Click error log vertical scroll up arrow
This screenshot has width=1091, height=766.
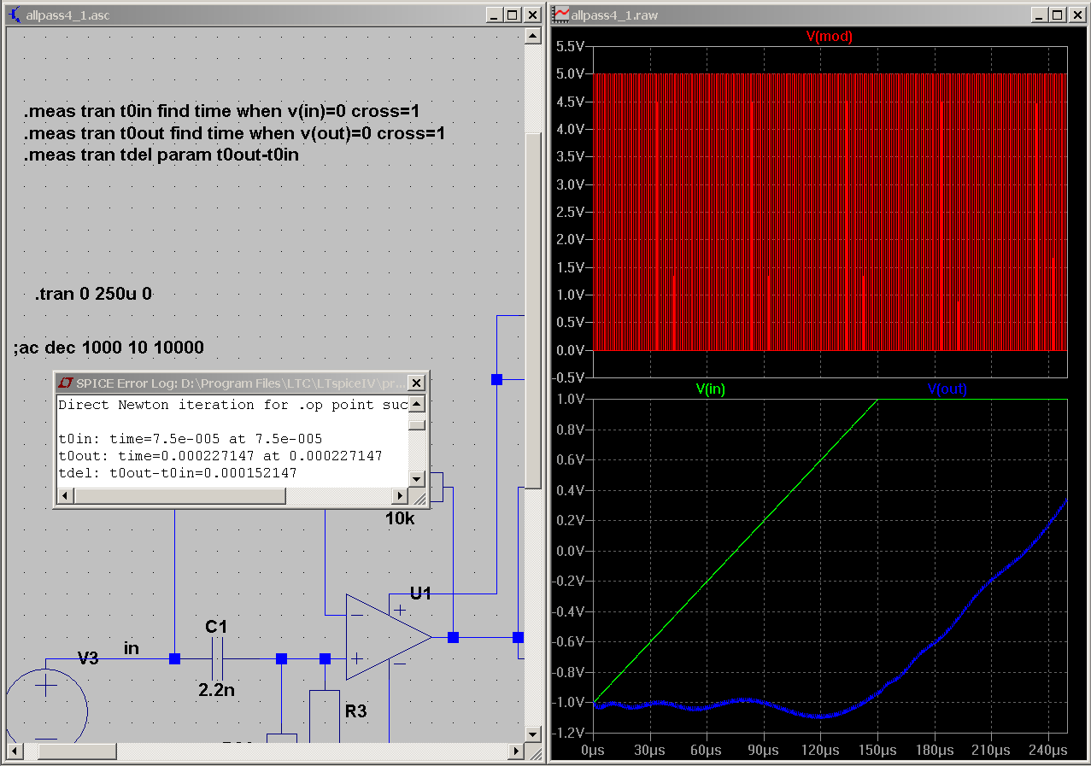click(416, 404)
